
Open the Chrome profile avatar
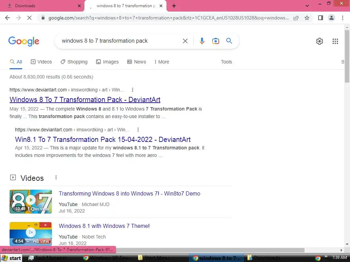pyautogui.click(x=332, y=18)
